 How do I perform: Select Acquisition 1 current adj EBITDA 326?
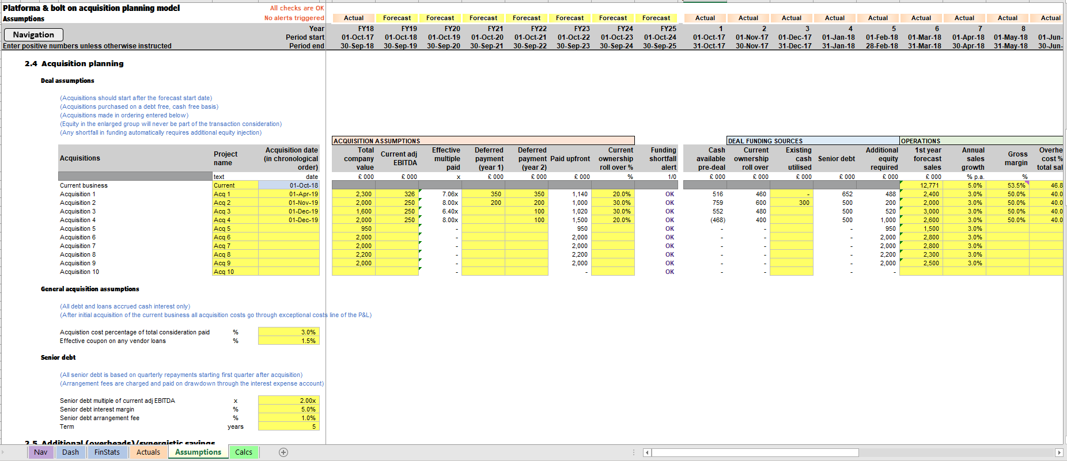point(397,194)
